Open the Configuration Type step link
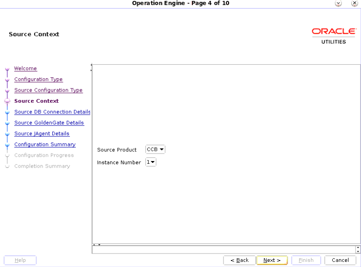This screenshot has width=361, height=267. coord(38,79)
